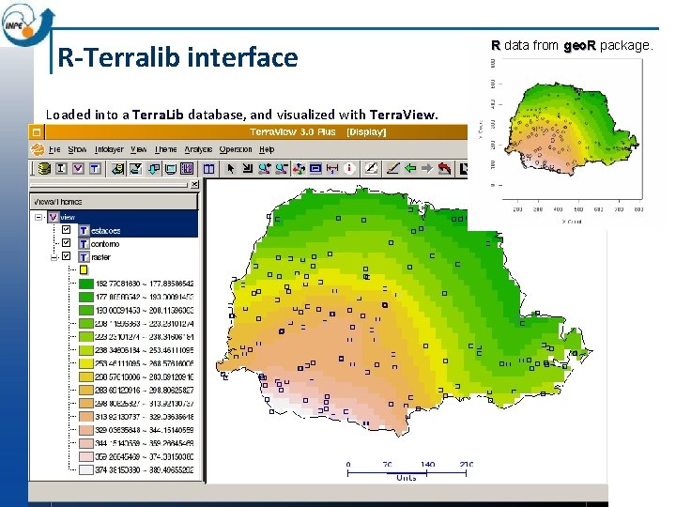
Task: Select the estacoes theme name
Action: [x=105, y=231]
